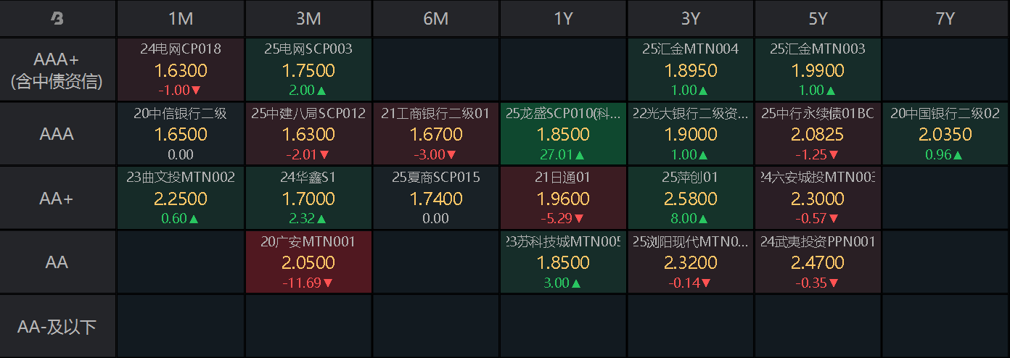This screenshot has width=1010, height=358.
Task: Click the AAA rating row label
Action: (x=57, y=134)
